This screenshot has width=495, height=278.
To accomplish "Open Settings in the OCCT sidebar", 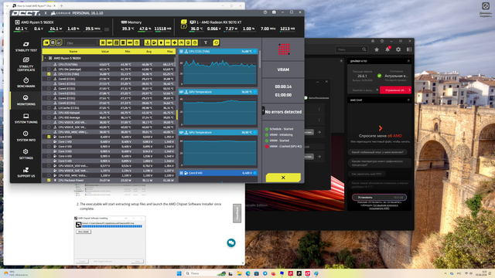I will (x=26, y=154).
